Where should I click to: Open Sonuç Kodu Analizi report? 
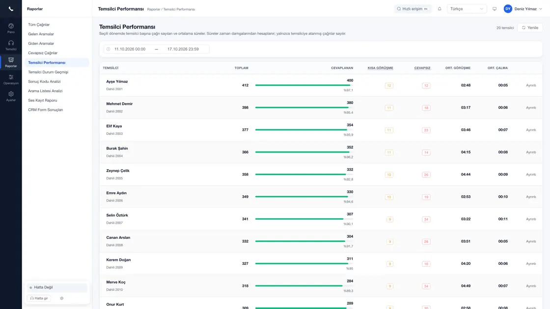[44, 81]
